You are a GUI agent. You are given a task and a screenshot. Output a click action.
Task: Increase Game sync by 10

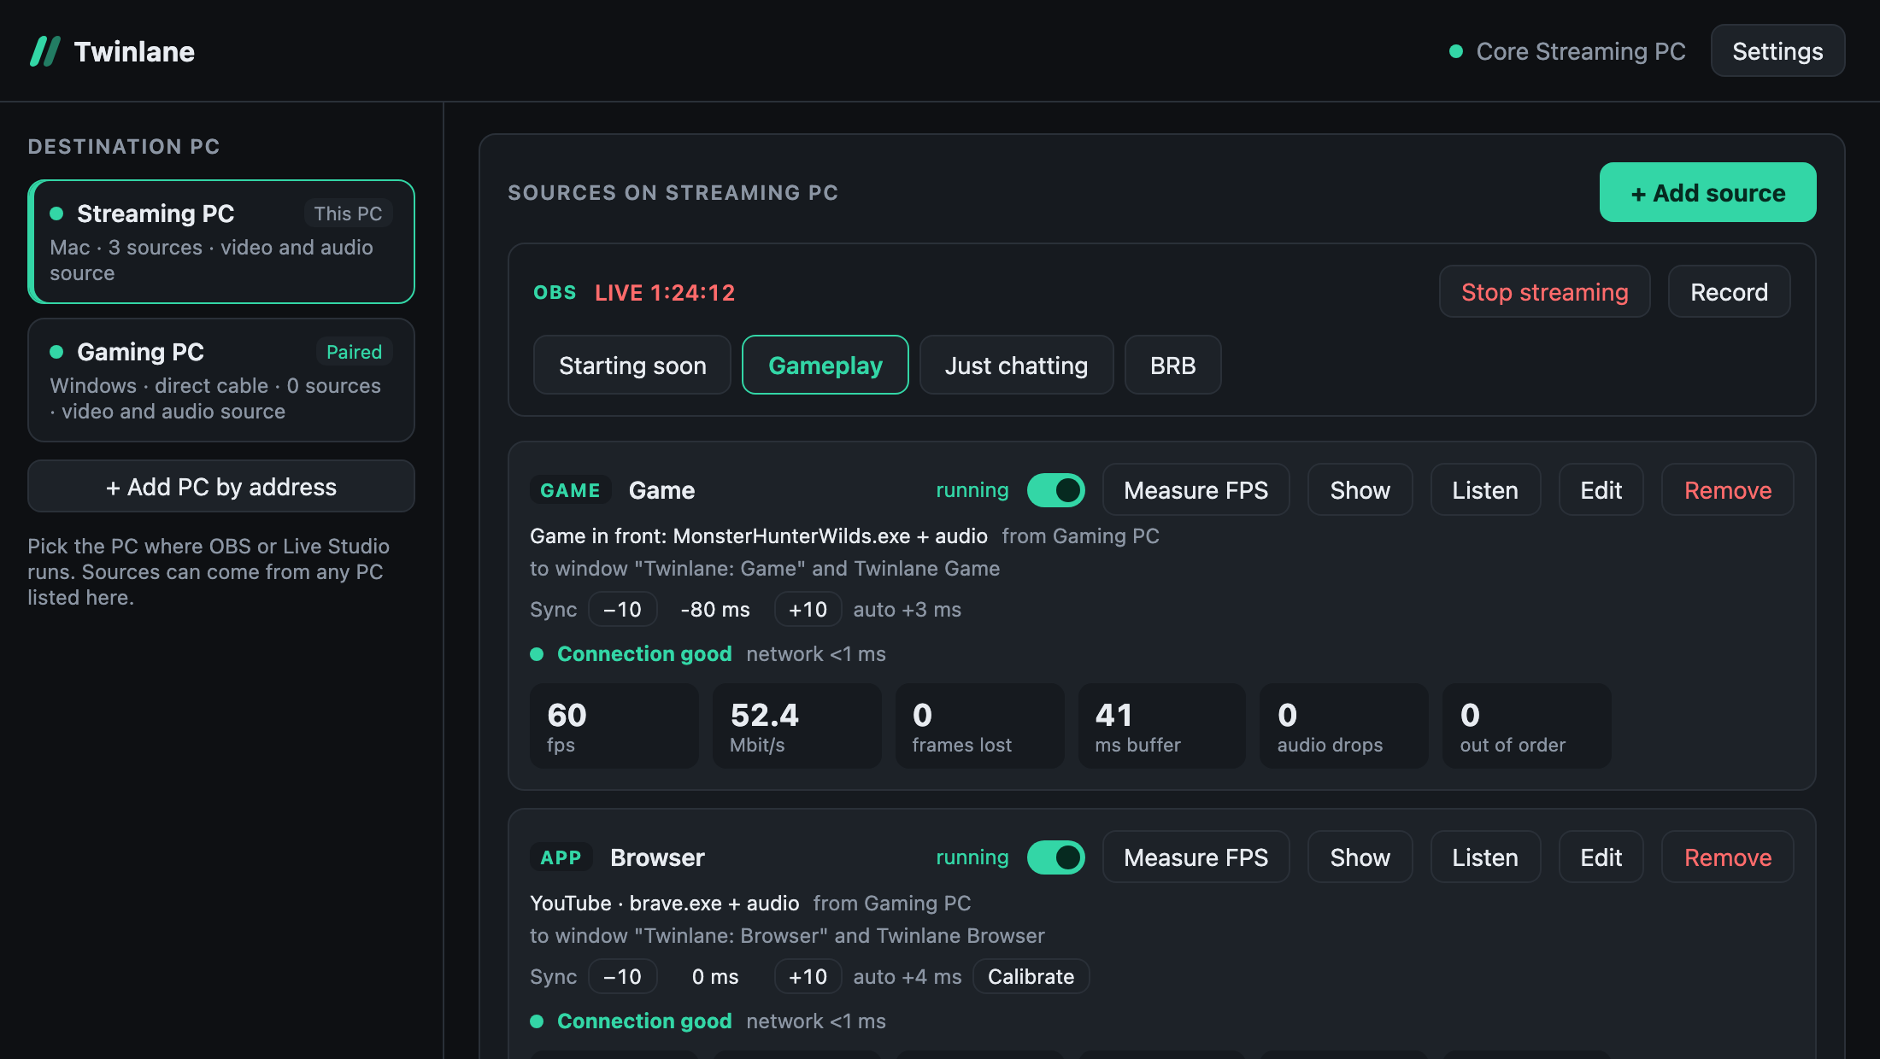pos(808,610)
